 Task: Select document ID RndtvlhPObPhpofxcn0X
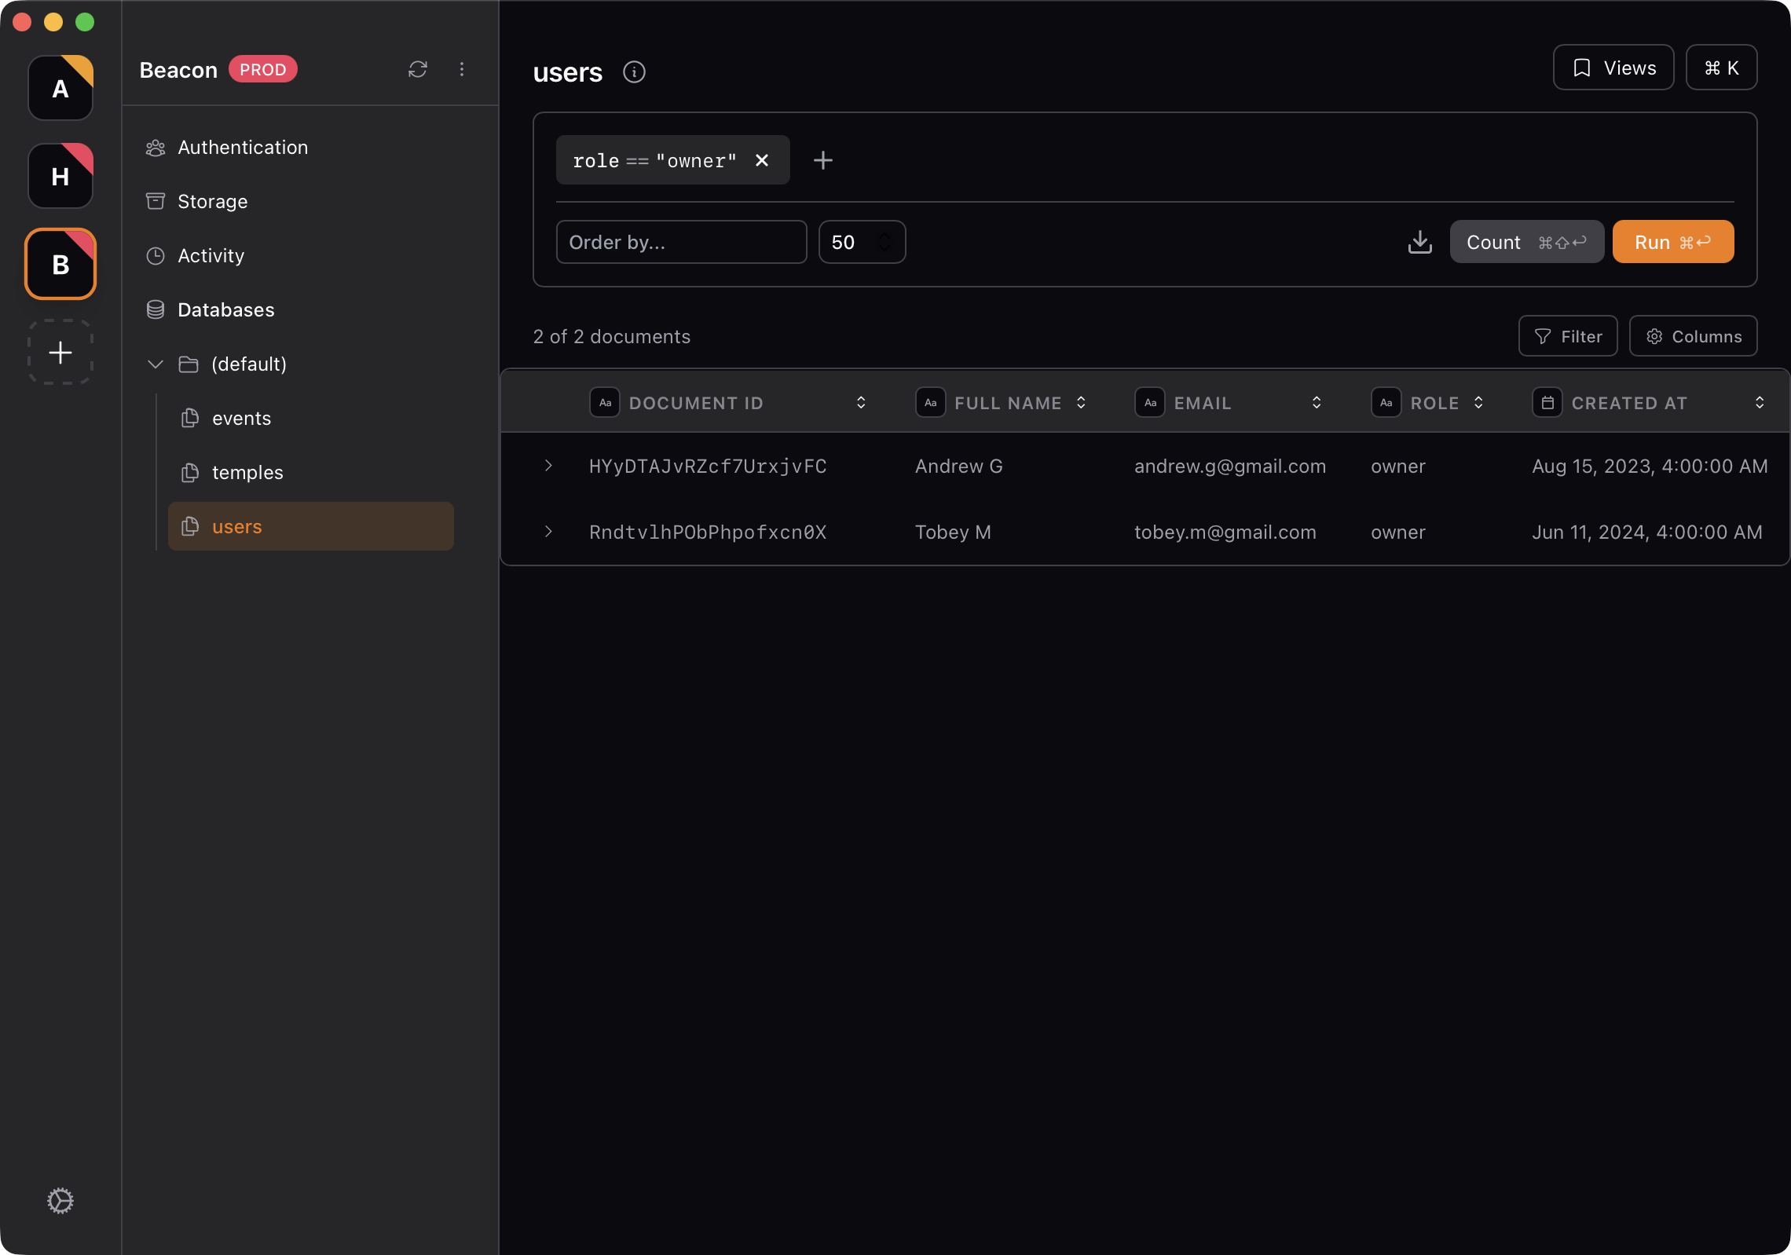pos(708,532)
